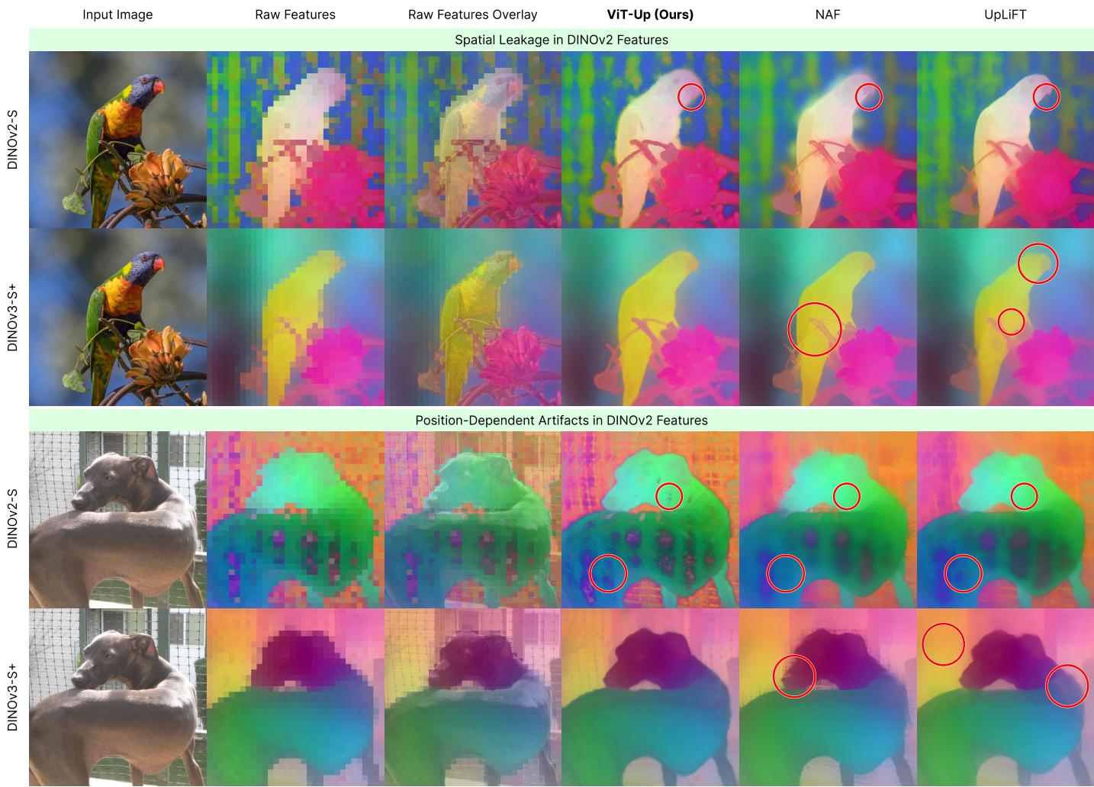Image resolution: width=1094 pixels, height=787 pixels.
Task: Click the "UpLiFT" column header
Action: 1005,15
